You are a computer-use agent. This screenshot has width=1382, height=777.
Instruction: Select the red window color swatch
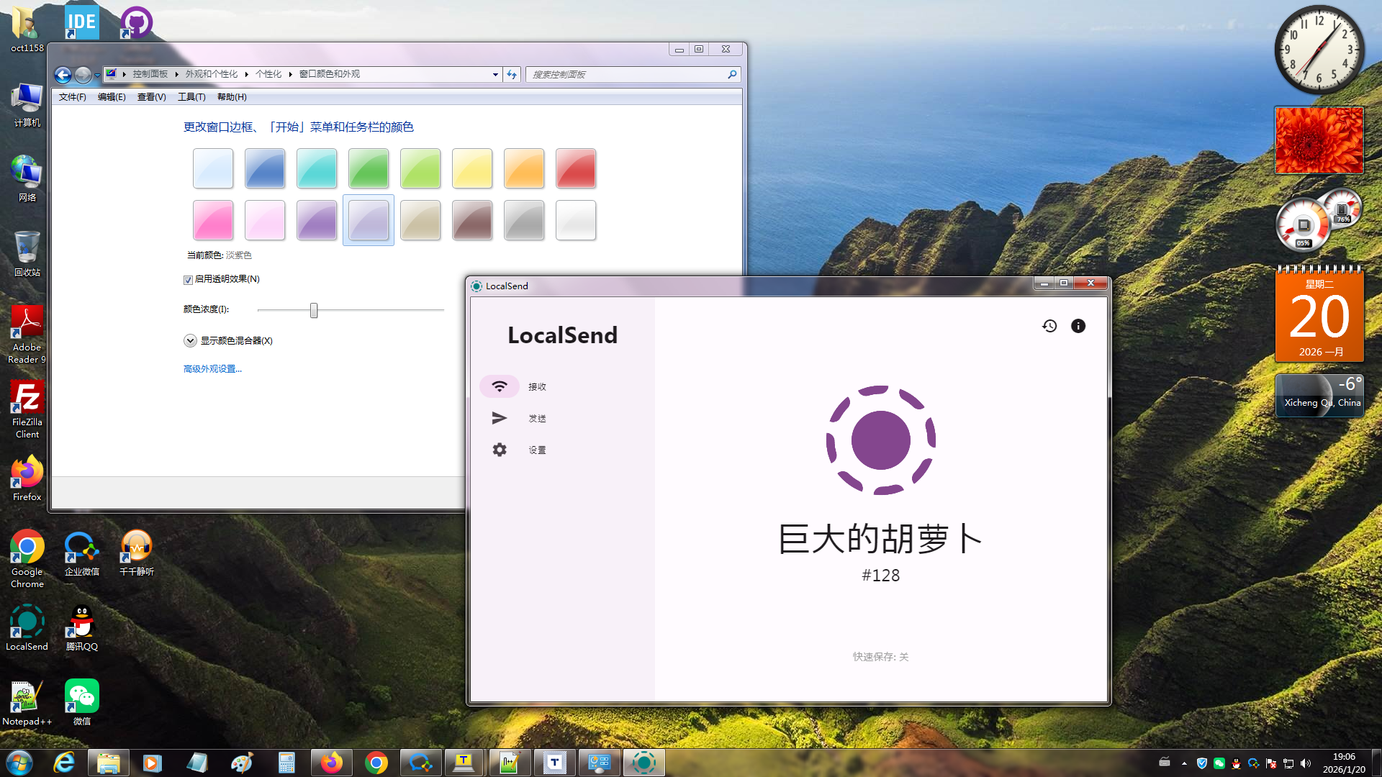point(575,168)
